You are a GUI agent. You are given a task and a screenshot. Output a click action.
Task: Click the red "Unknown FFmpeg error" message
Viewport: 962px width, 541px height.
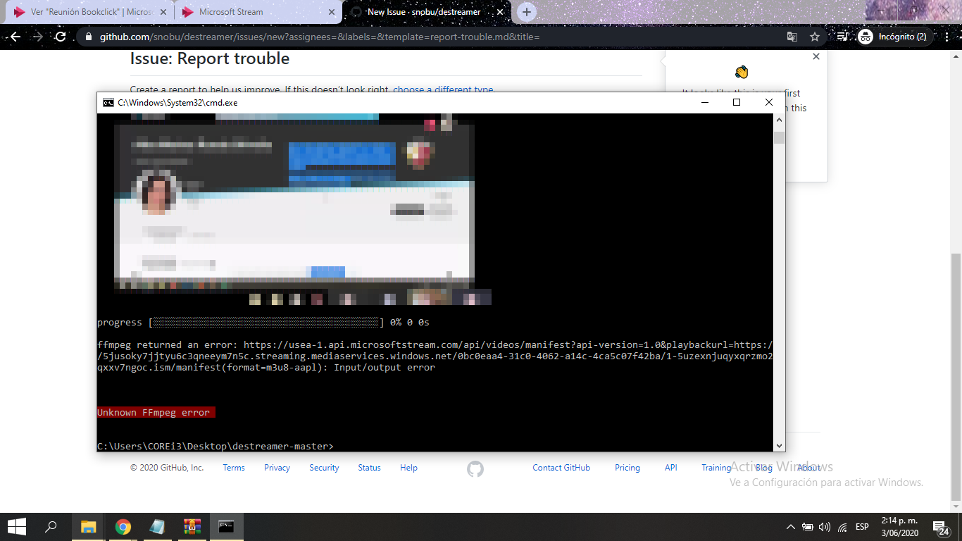tap(156, 412)
